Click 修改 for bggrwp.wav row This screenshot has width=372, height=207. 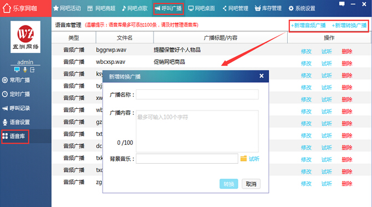coord(306,52)
